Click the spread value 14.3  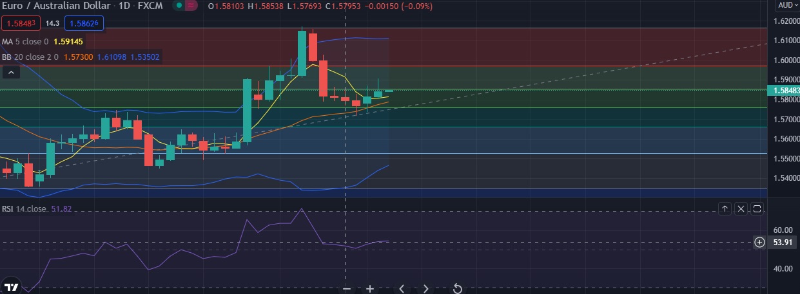pyautogui.click(x=53, y=24)
